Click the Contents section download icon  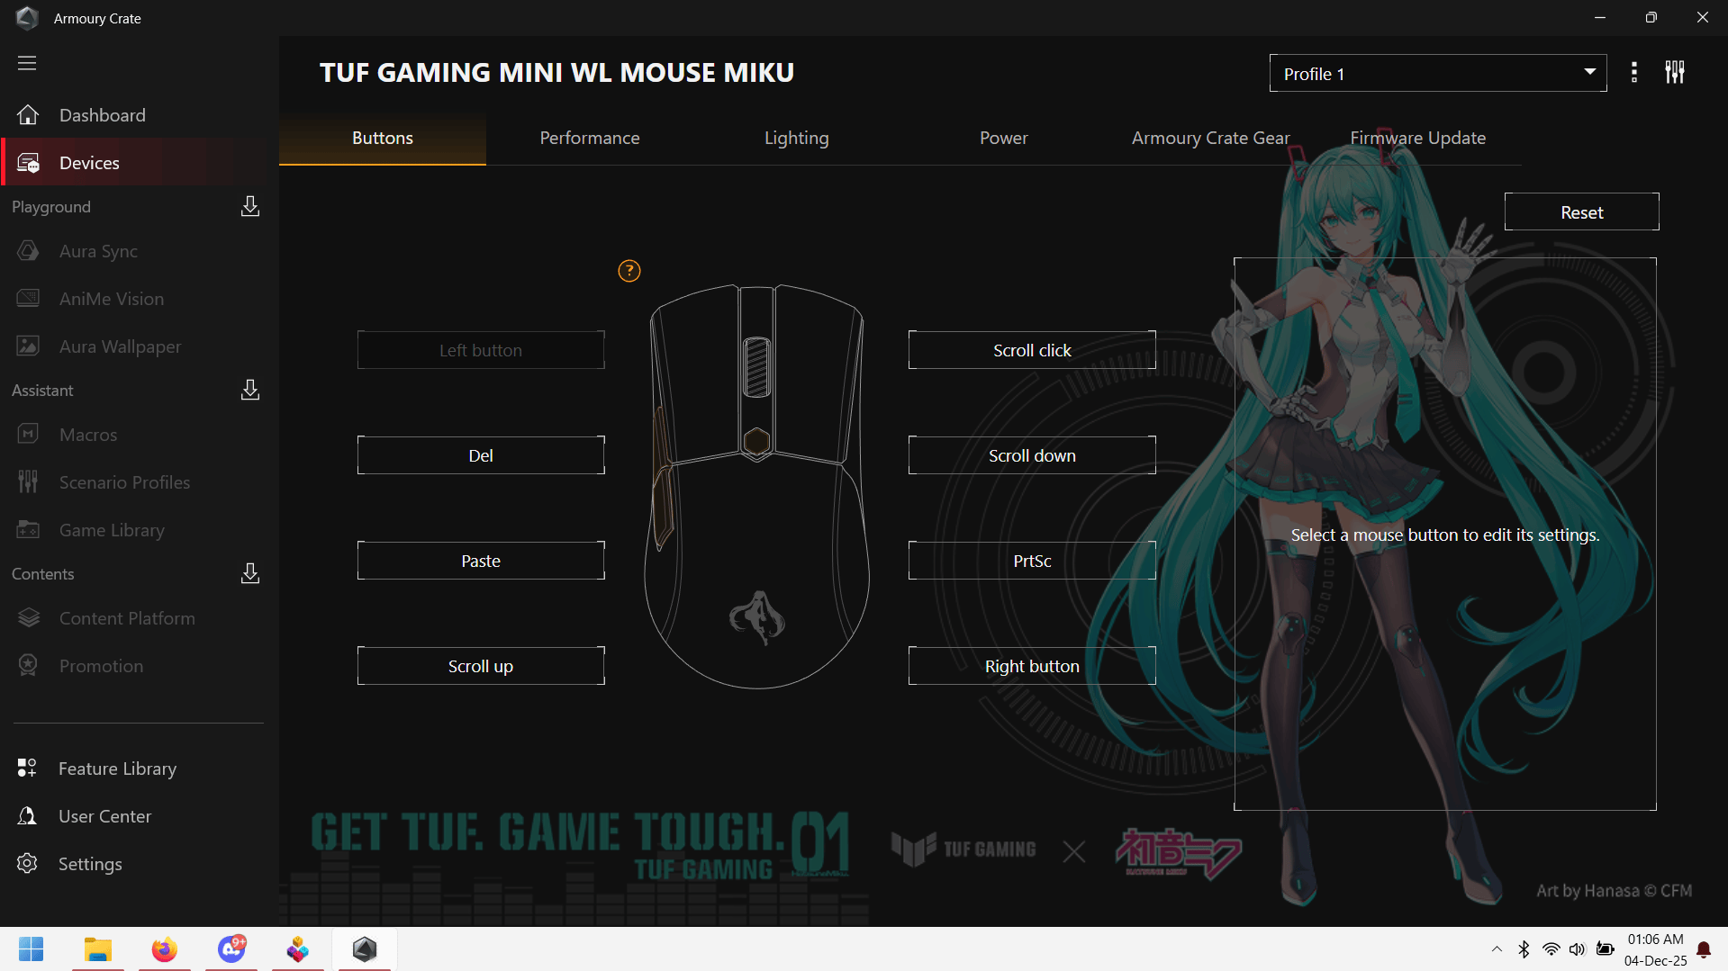[250, 574]
